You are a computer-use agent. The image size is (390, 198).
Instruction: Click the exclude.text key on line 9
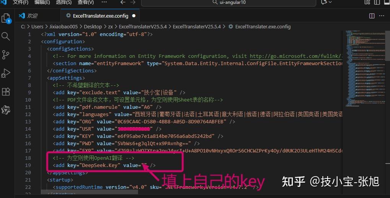coord(100,92)
